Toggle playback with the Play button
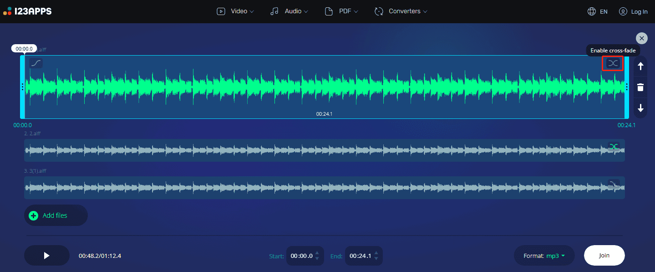655x272 pixels. tap(46, 255)
